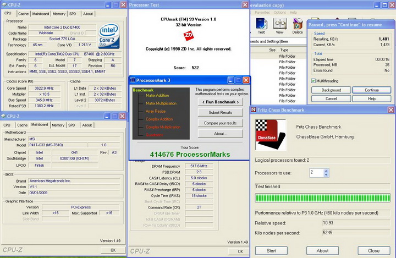396x258 pixels.
Task: Increase Processors to use with up arrow
Action: coord(326,171)
